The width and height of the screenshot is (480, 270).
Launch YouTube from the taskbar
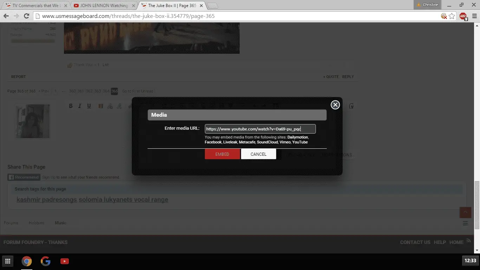(x=65, y=261)
